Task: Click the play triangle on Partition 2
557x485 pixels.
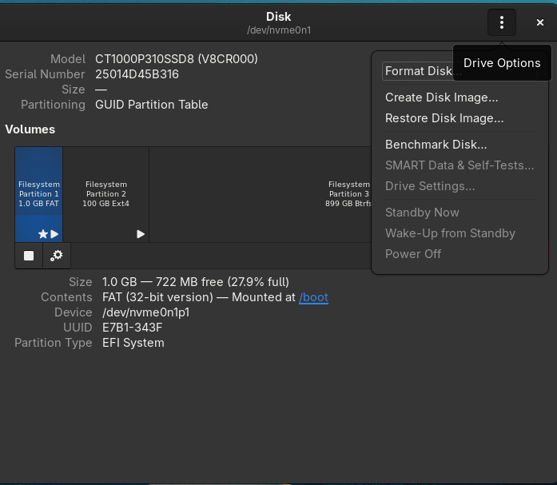Action: pyautogui.click(x=141, y=234)
